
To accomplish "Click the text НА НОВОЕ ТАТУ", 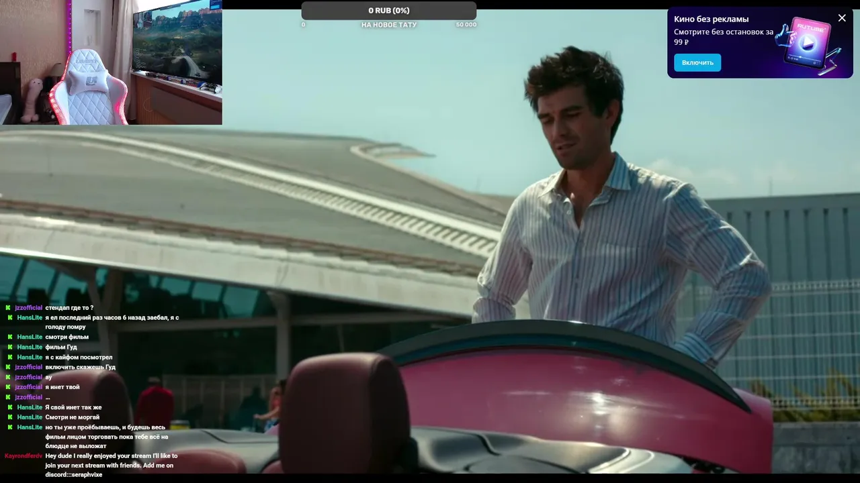I will [x=389, y=25].
